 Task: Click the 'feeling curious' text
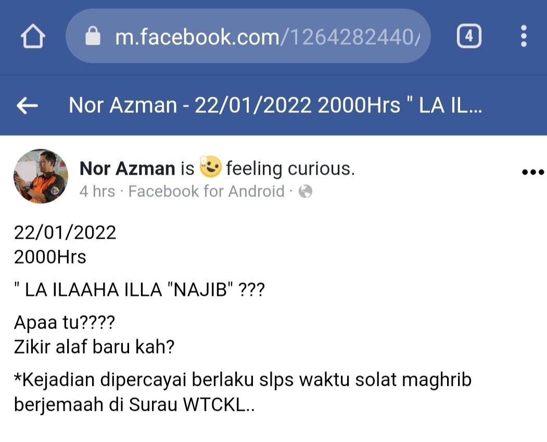[290, 168]
